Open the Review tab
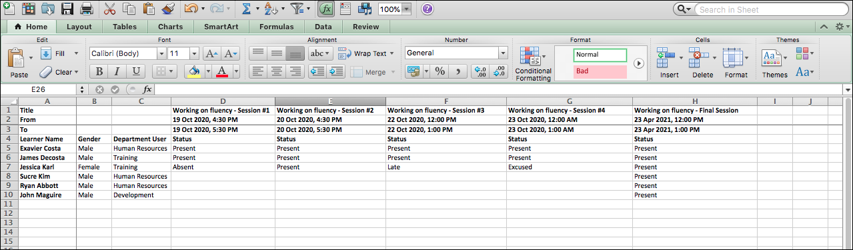Viewport: 853px width, 250px height. pyautogui.click(x=365, y=27)
